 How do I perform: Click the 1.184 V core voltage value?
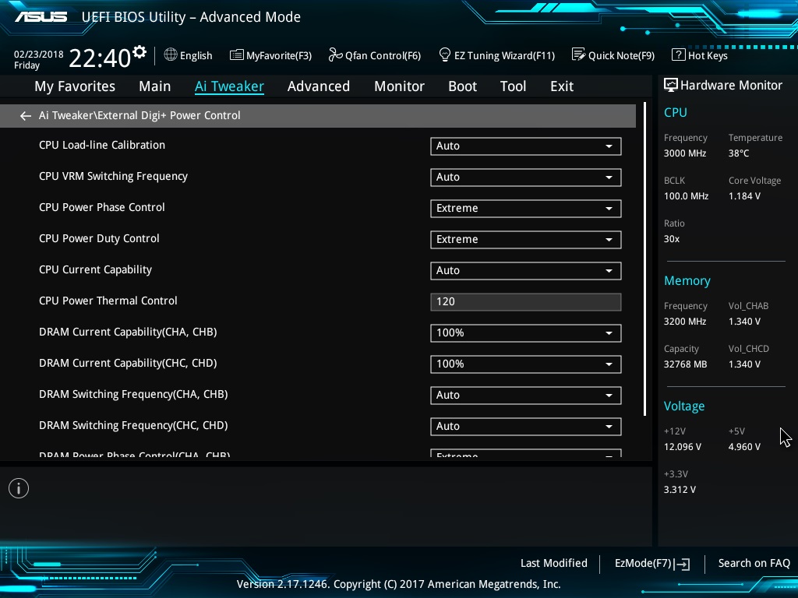tap(744, 195)
